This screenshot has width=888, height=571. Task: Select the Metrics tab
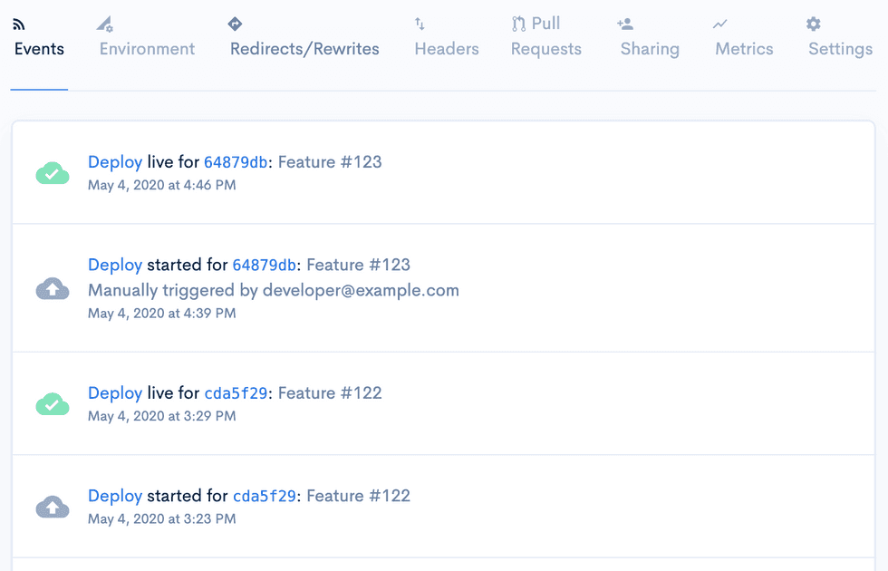point(744,49)
